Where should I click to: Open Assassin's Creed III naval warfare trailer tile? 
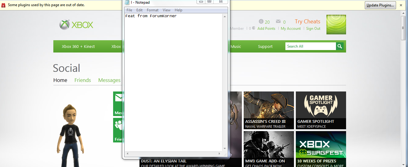(x=269, y=110)
